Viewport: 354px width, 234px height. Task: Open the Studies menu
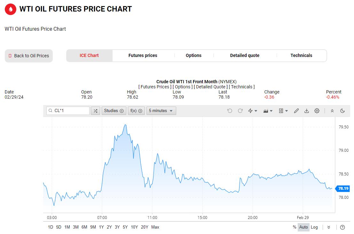pyautogui.click(x=114, y=111)
